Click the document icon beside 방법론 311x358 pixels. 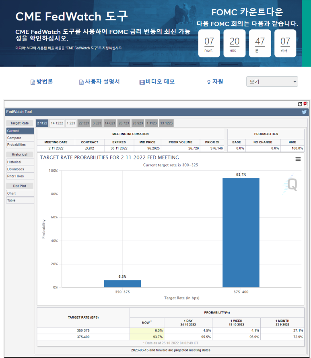coord(33,82)
